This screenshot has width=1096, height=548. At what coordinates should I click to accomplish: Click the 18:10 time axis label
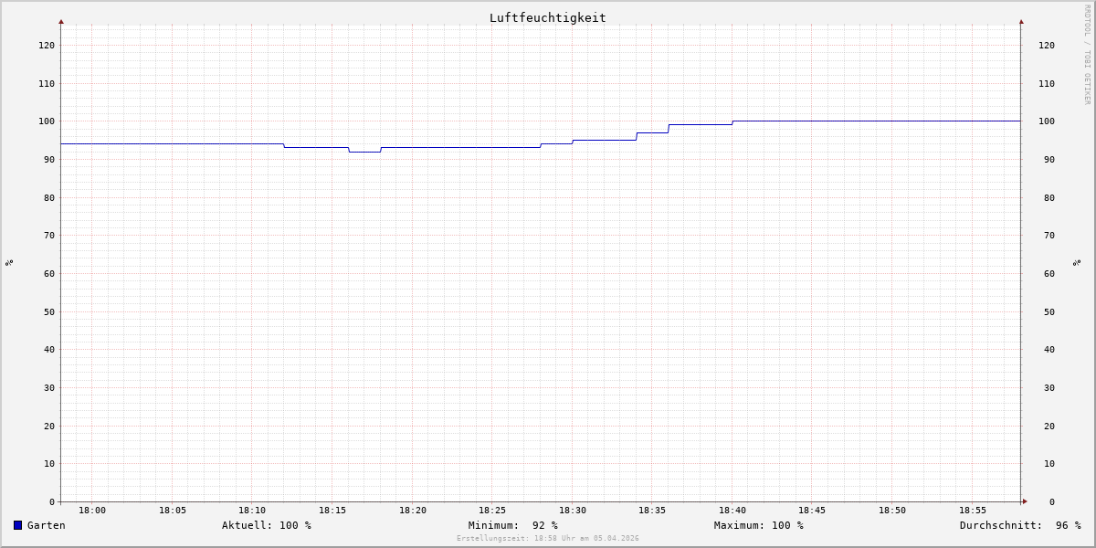pos(252,511)
